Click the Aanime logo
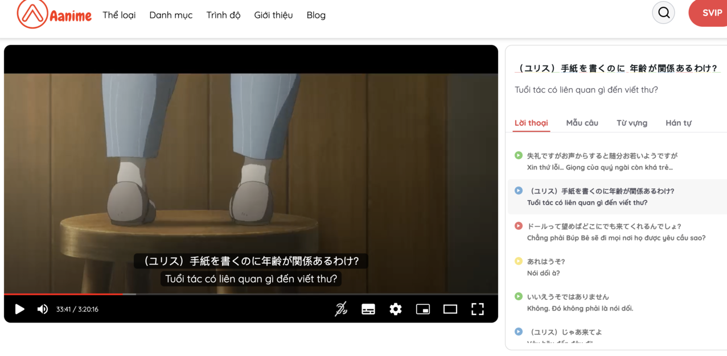727x356 pixels. click(54, 14)
